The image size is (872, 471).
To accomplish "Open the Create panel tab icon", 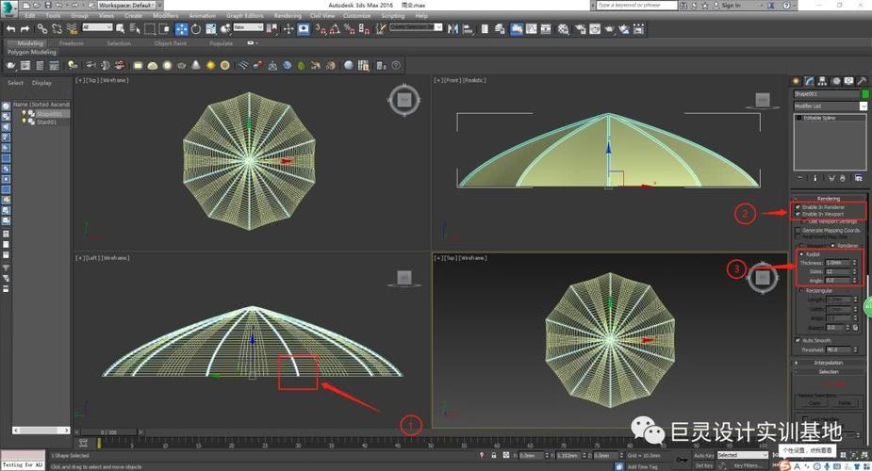I will coord(797,82).
